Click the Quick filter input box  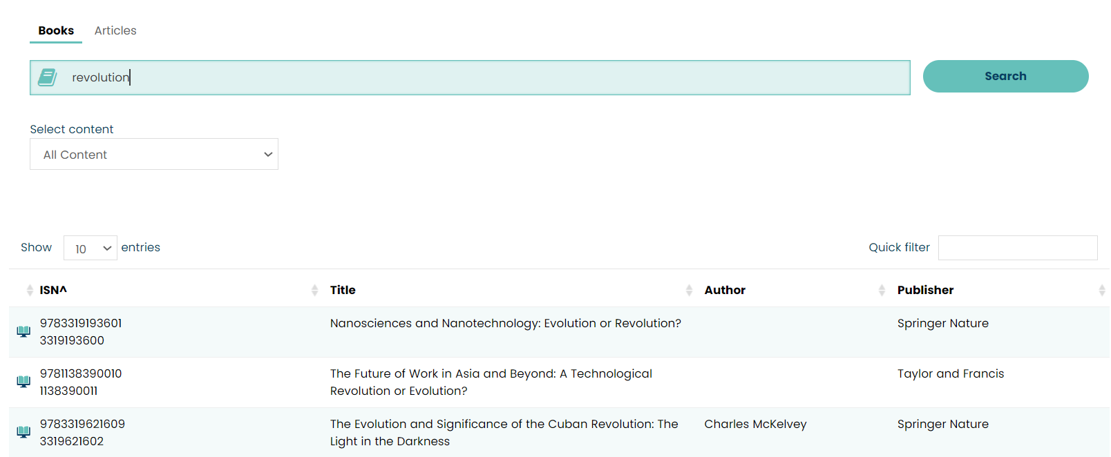[1017, 248]
